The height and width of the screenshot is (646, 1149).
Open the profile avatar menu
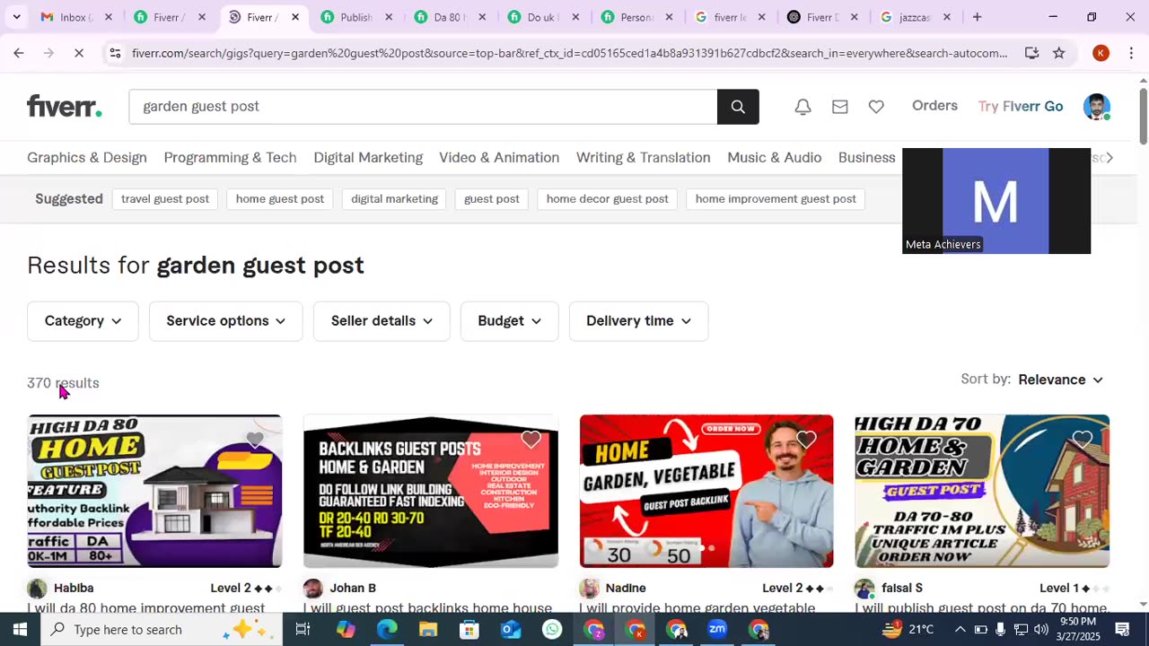[x=1097, y=107]
